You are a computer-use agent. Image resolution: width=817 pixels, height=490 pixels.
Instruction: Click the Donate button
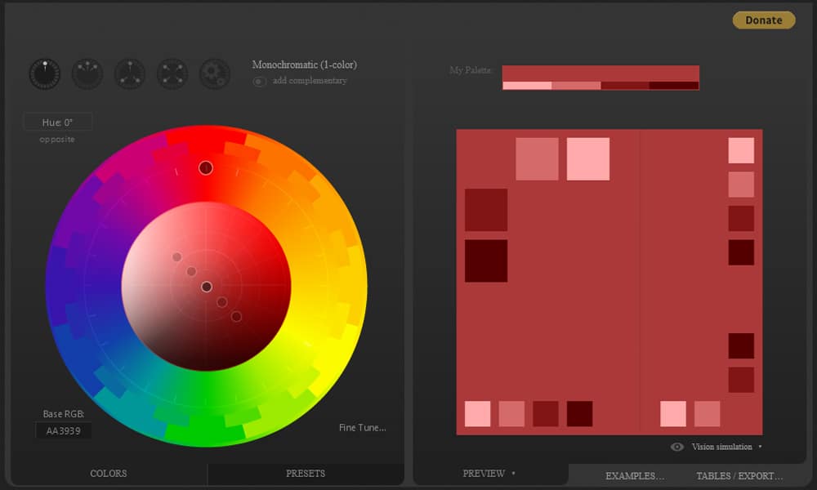pos(763,20)
